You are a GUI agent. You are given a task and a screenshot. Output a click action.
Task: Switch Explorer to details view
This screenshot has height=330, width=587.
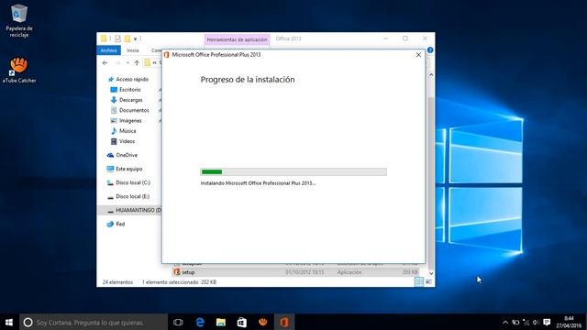[x=419, y=281]
